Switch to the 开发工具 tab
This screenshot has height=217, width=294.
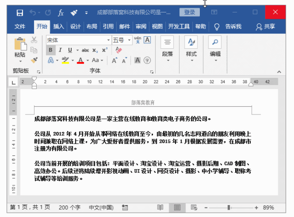coord(179,26)
